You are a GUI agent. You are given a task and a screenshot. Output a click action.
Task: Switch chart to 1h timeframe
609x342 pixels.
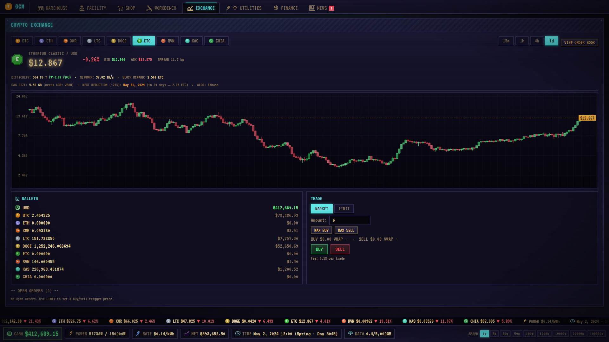tap(522, 41)
